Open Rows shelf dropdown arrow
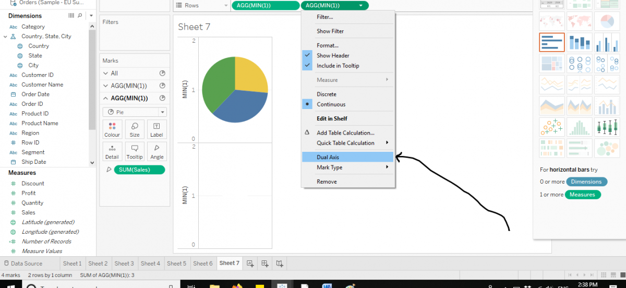The height and width of the screenshot is (288, 626). 226,6
